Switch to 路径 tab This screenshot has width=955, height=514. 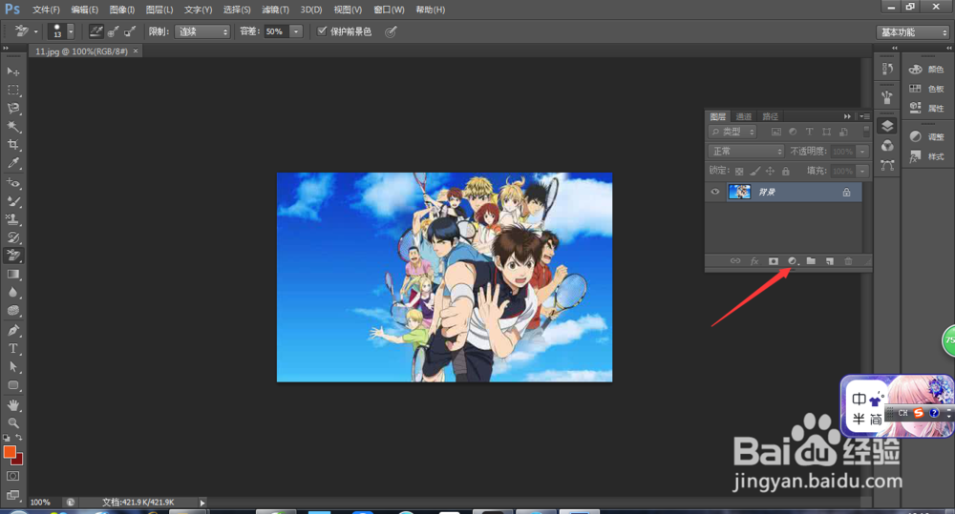click(771, 116)
